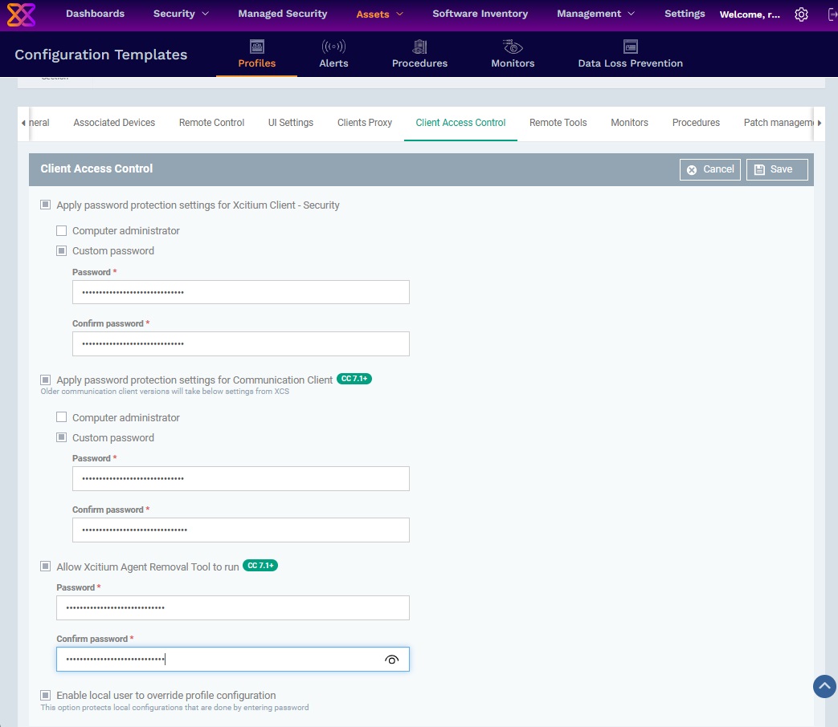838x727 pixels.
Task: Open the Monitors profile tab
Action: coord(630,123)
